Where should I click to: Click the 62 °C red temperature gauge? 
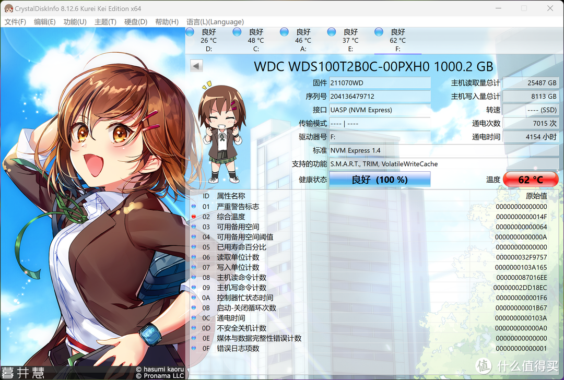point(531,179)
